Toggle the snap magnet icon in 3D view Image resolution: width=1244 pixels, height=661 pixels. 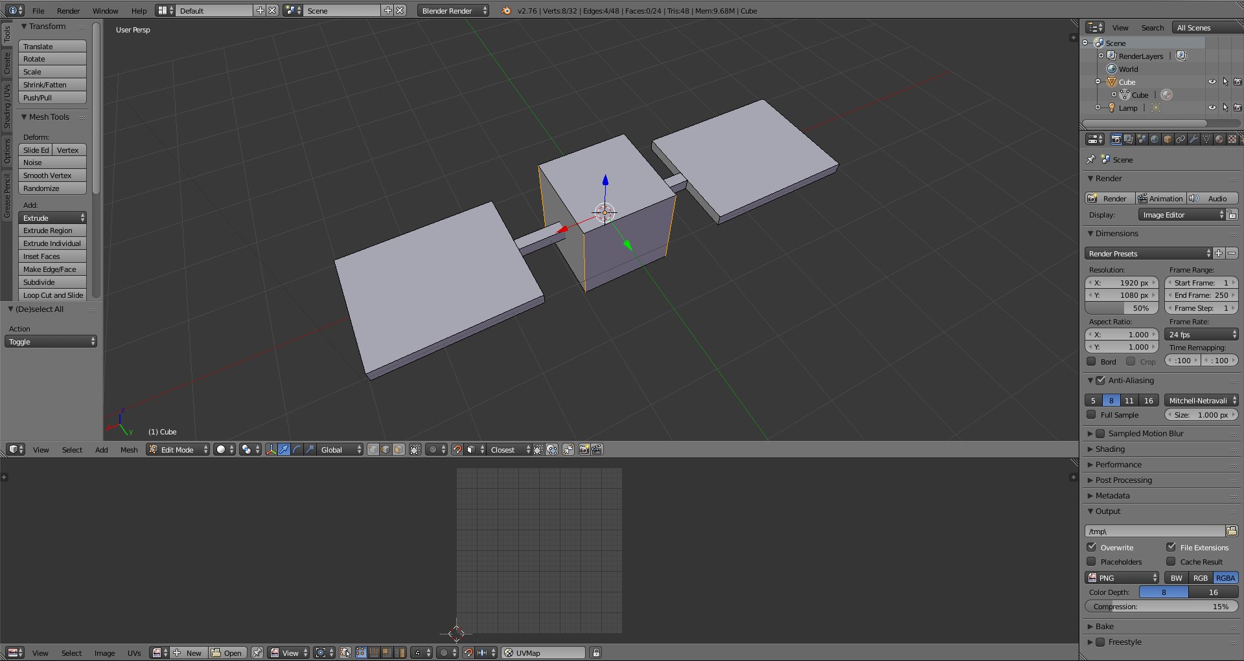click(457, 449)
